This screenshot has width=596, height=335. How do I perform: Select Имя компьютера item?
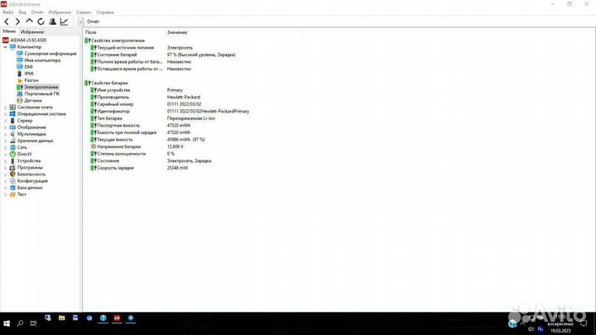42,60
